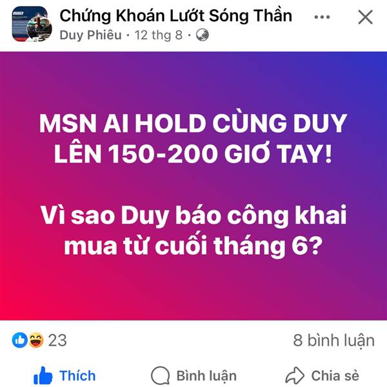This screenshot has height=387, width=387.
Task: Click the Bình luận button text
Action: [x=206, y=376]
